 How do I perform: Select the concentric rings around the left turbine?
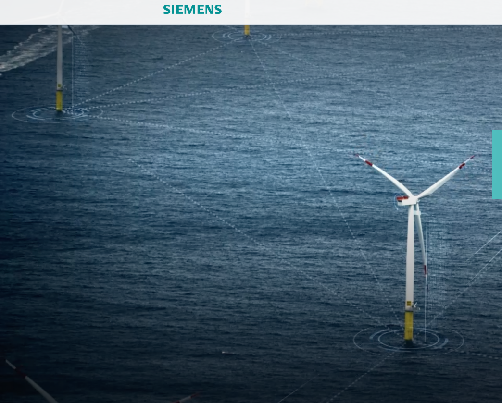click(x=34, y=114)
